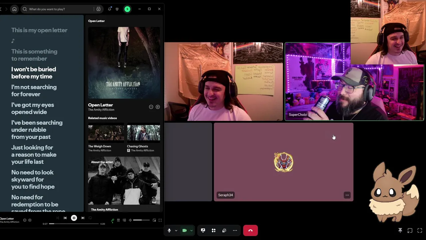Screen dimensions: 426x240
Task: Open more call options
Action: point(235,230)
